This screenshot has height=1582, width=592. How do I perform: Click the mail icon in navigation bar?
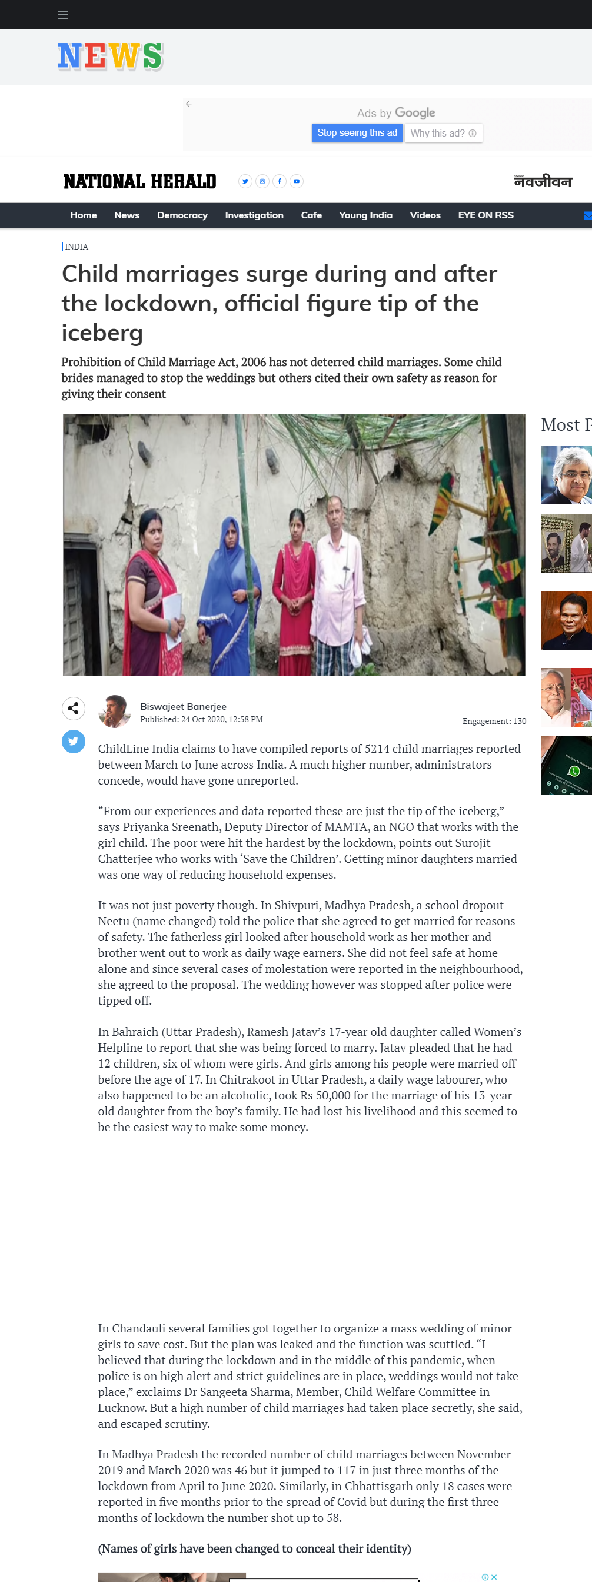point(588,215)
